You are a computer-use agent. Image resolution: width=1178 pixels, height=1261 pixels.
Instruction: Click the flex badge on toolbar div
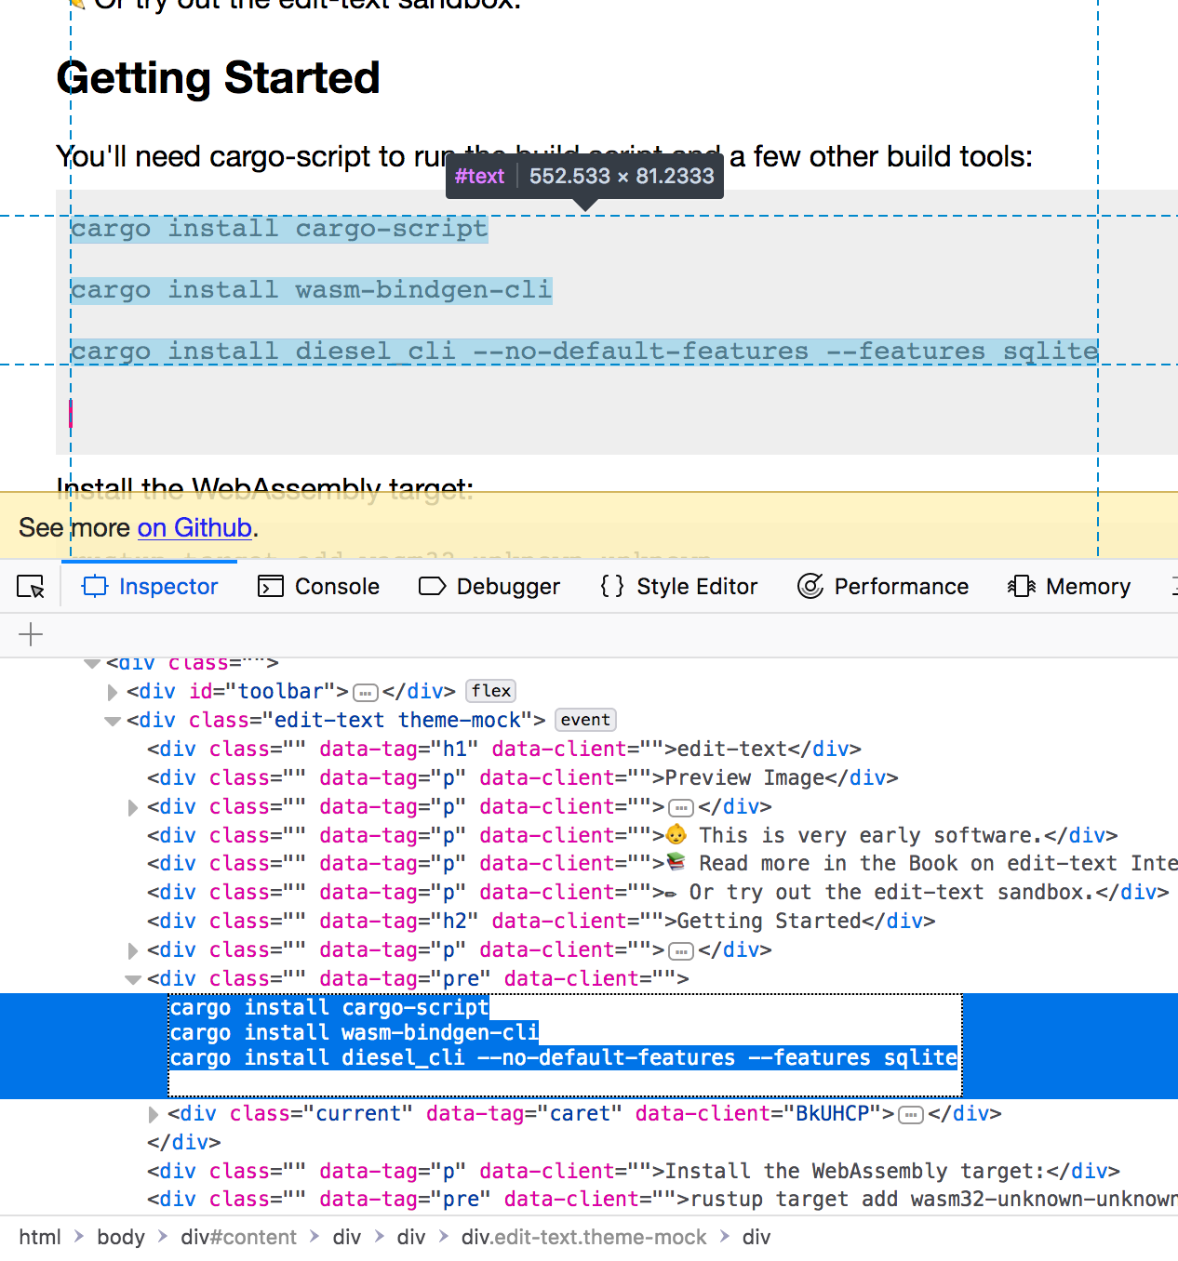point(490,691)
